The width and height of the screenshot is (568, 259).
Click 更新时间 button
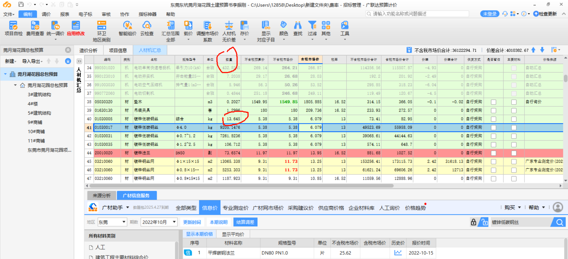192,222
